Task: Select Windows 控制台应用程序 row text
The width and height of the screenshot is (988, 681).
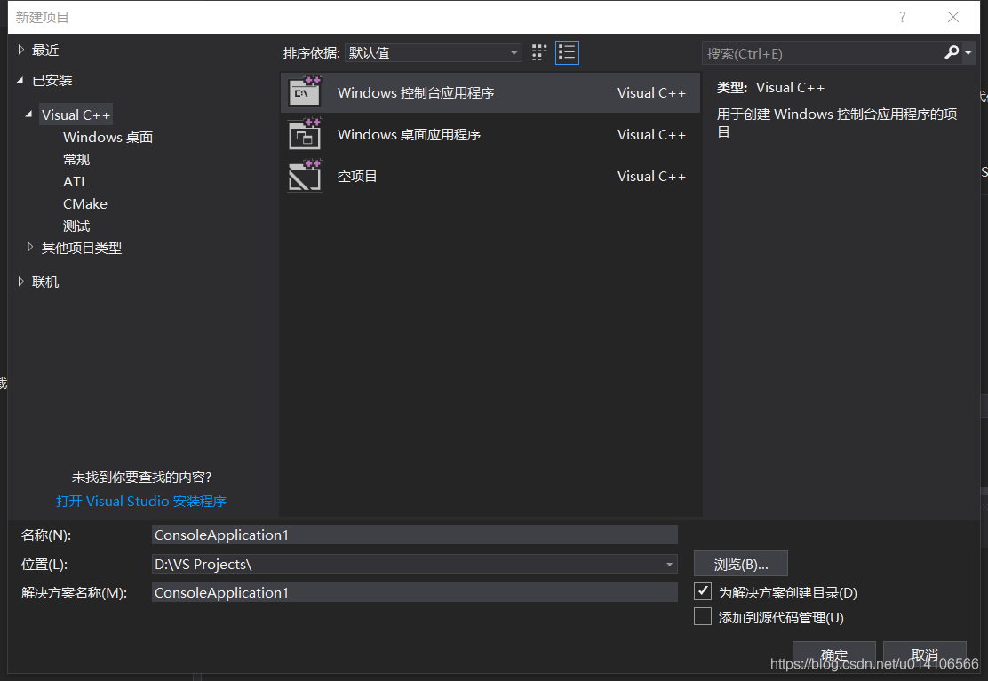Action: coord(415,92)
